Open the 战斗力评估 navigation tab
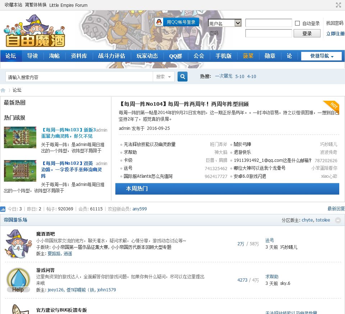 point(111,56)
